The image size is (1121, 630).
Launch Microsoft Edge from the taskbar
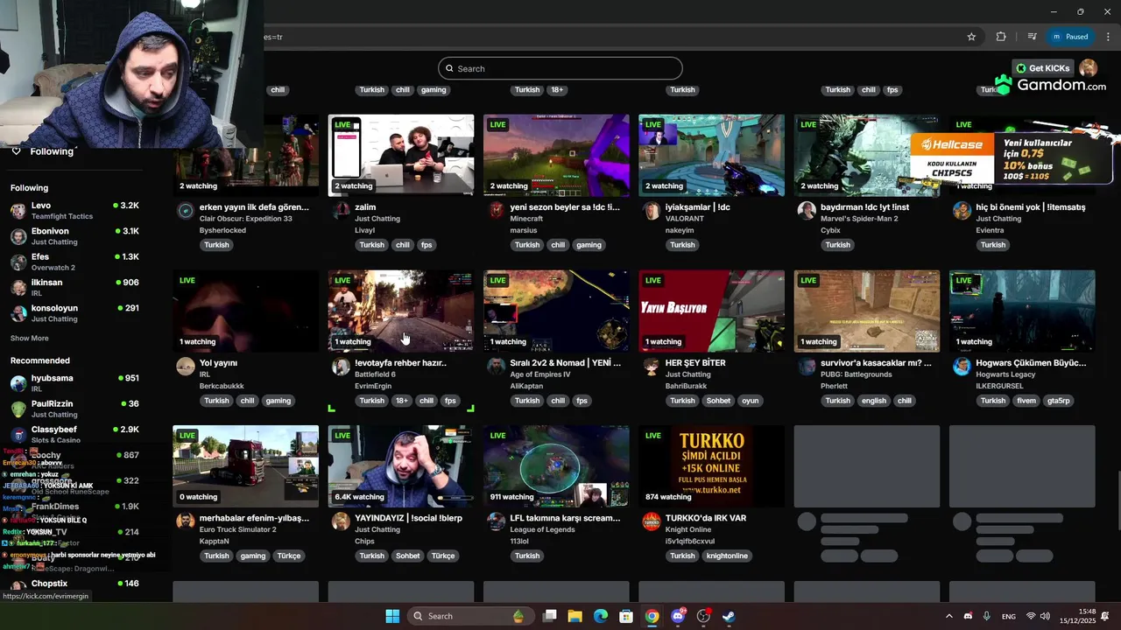[x=601, y=616]
